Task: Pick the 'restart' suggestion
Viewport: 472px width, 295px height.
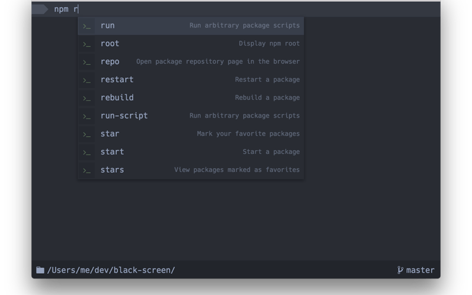Action: click(191, 80)
